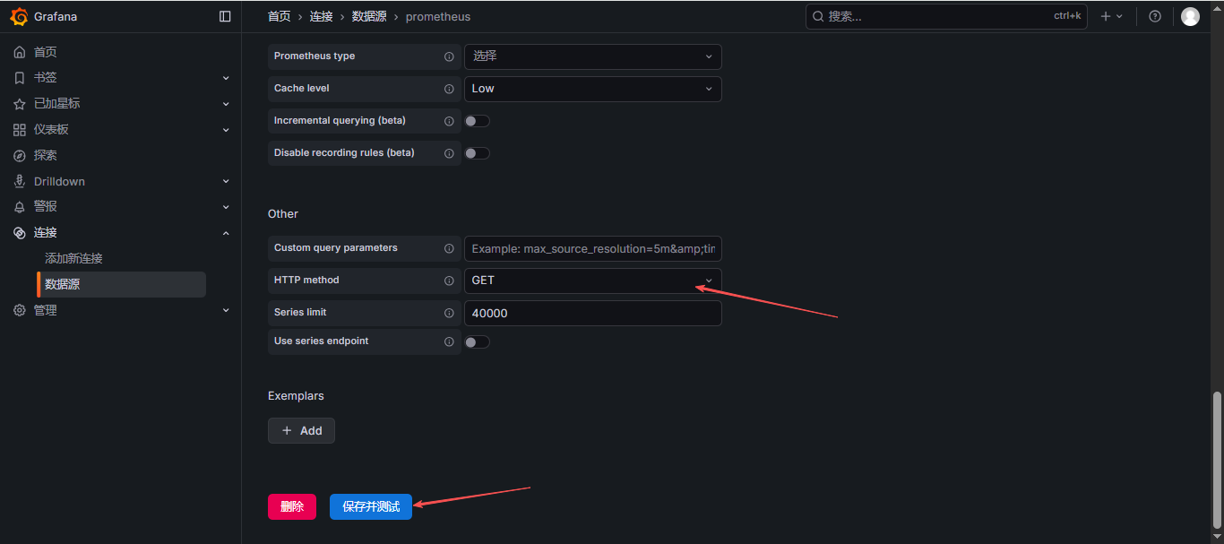
Task: Click the page vertical scrollbar thumb
Action: tap(1217, 459)
